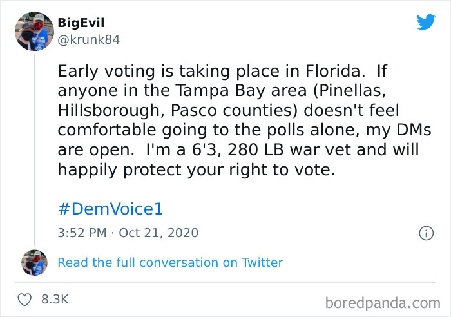The width and height of the screenshot is (451, 317).
Task: Open BigEvil's large profile avatar
Action: tap(34, 30)
